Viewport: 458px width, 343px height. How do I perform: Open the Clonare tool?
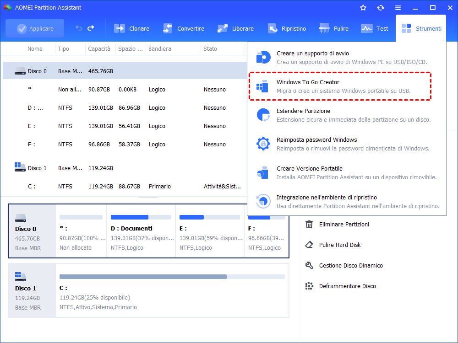click(132, 28)
